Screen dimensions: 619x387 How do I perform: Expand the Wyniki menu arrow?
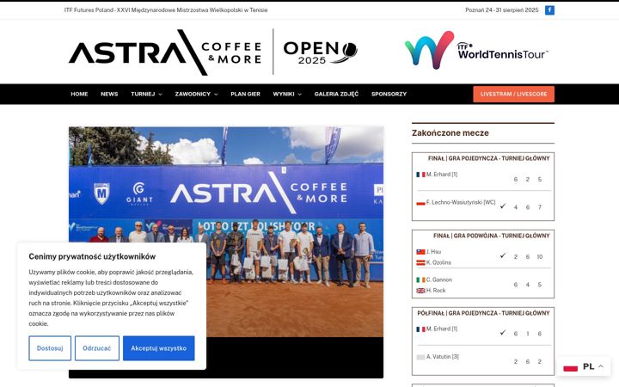tap(300, 95)
